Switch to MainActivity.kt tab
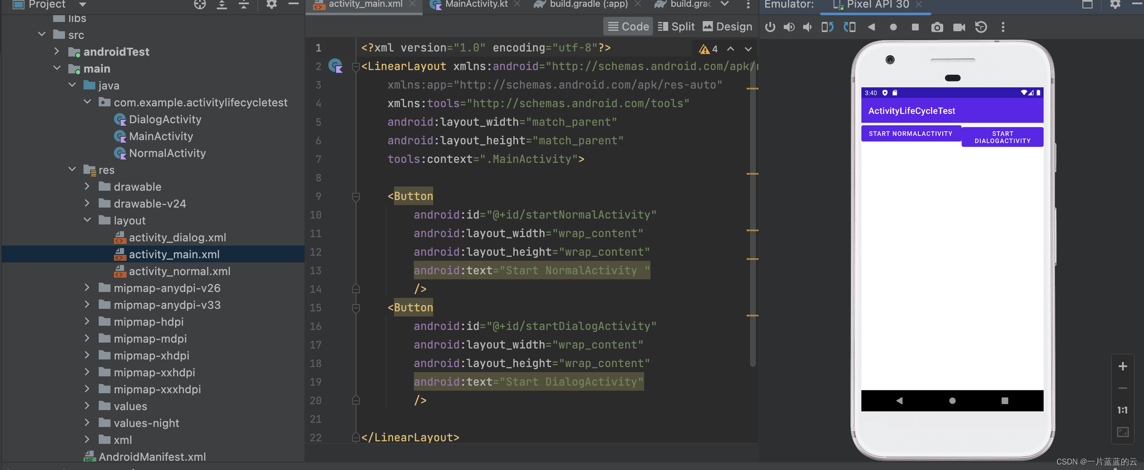Screen dimensions: 1144x470 [x=476, y=5]
